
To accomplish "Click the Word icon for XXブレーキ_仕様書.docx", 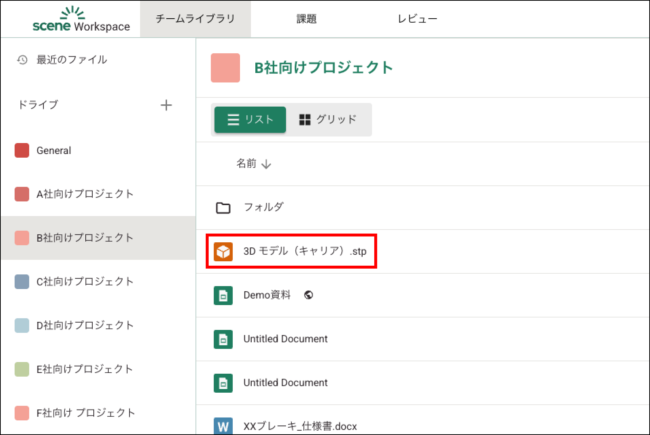I will coord(223,426).
